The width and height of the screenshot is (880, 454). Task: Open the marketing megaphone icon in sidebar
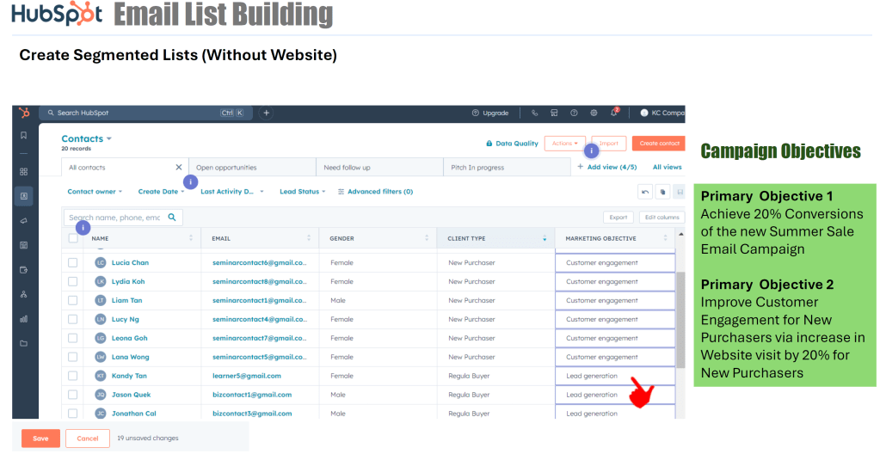(24, 221)
